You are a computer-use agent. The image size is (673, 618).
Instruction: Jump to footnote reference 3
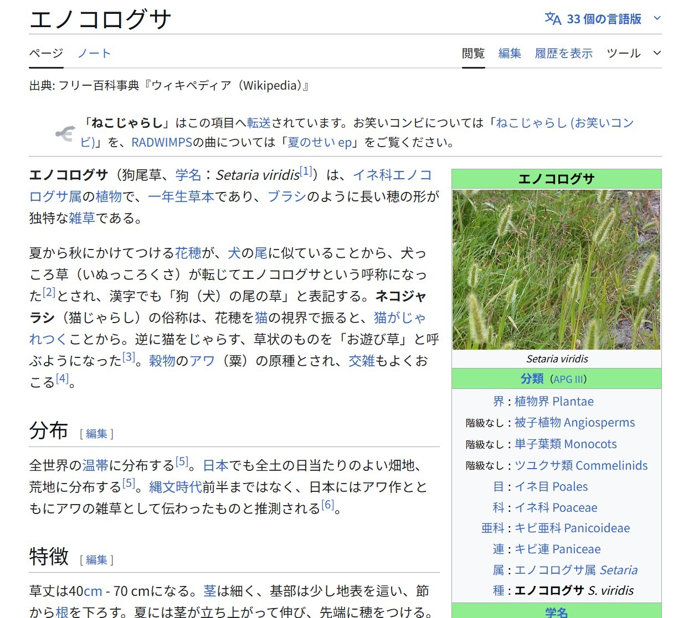[x=129, y=357]
